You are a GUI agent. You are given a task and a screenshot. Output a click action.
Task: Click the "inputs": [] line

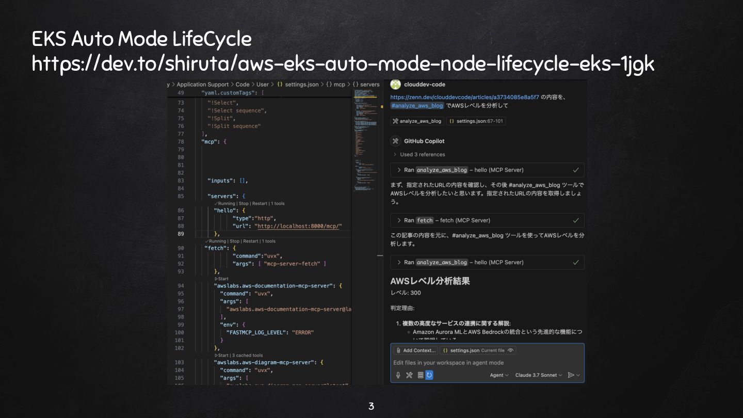[228, 181]
